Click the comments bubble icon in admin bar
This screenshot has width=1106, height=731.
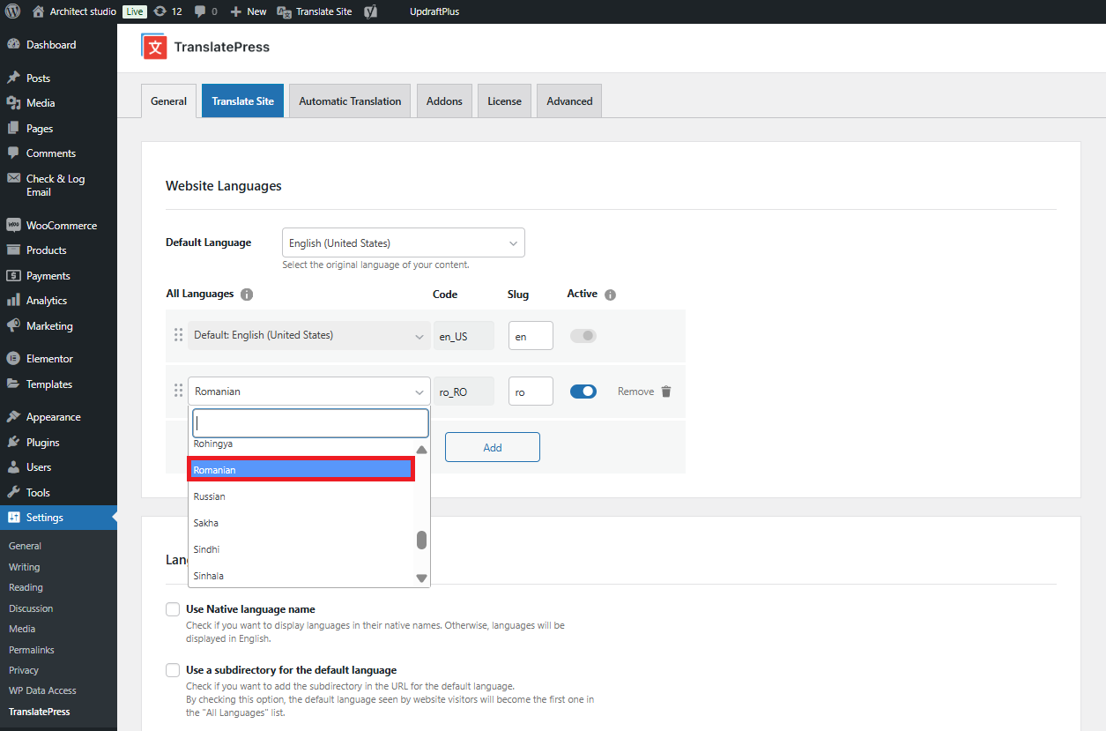point(201,11)
